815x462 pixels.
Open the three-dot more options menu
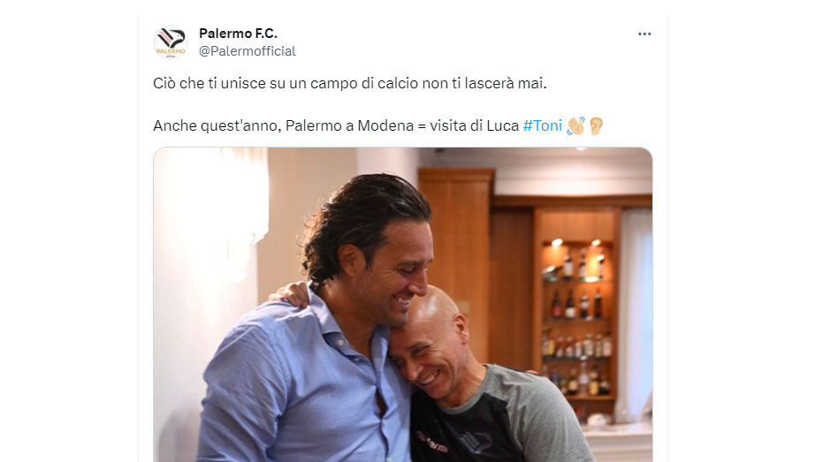tap(644, 34)
